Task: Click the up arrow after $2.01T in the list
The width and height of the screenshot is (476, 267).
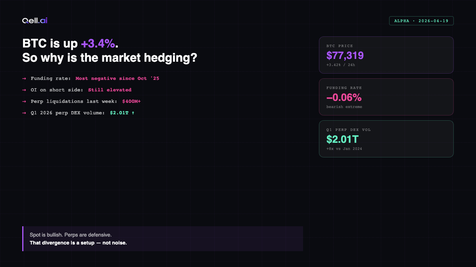Action: (x=133, y=113)
